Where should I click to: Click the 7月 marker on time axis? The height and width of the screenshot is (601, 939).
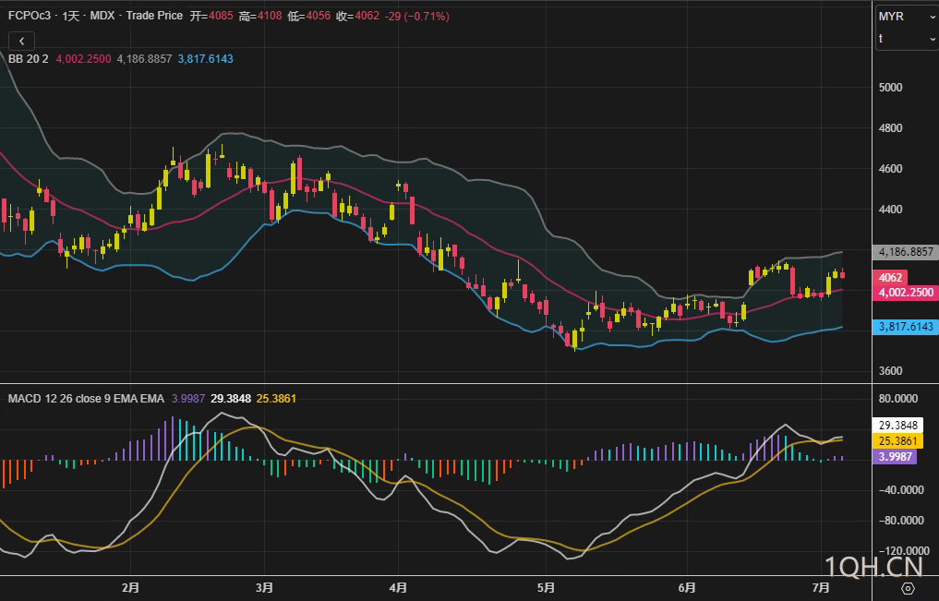point(820,587)
